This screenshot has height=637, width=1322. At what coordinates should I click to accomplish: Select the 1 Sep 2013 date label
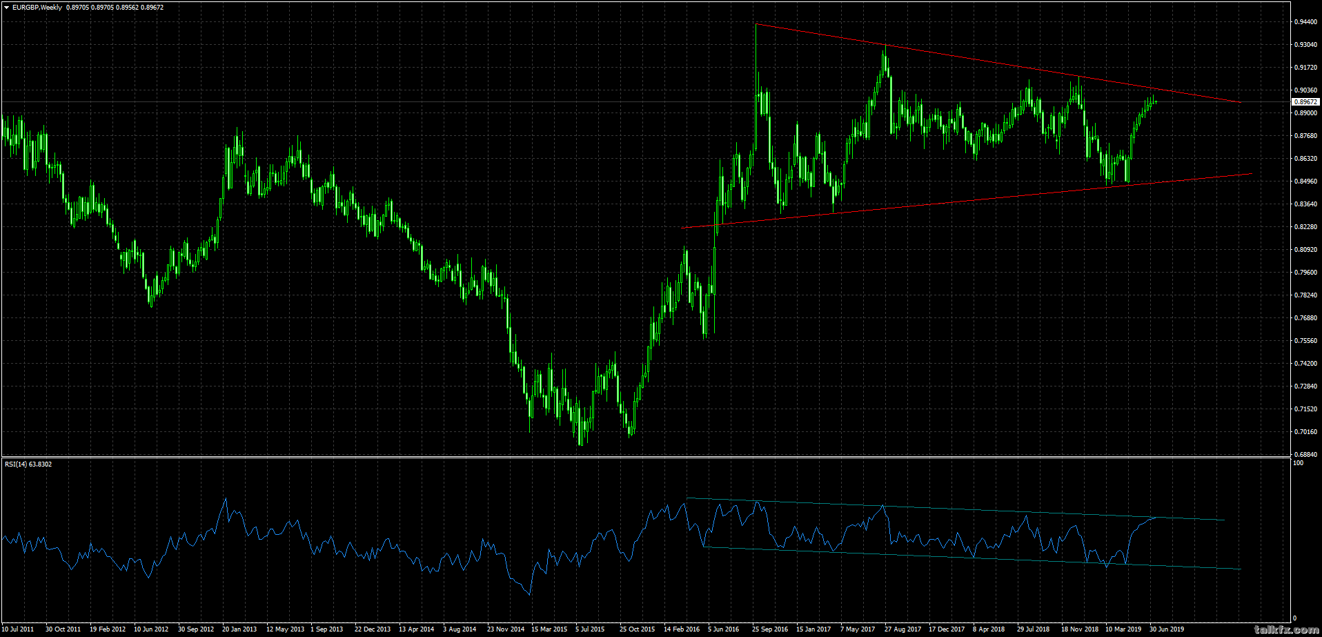pos(326,629)
